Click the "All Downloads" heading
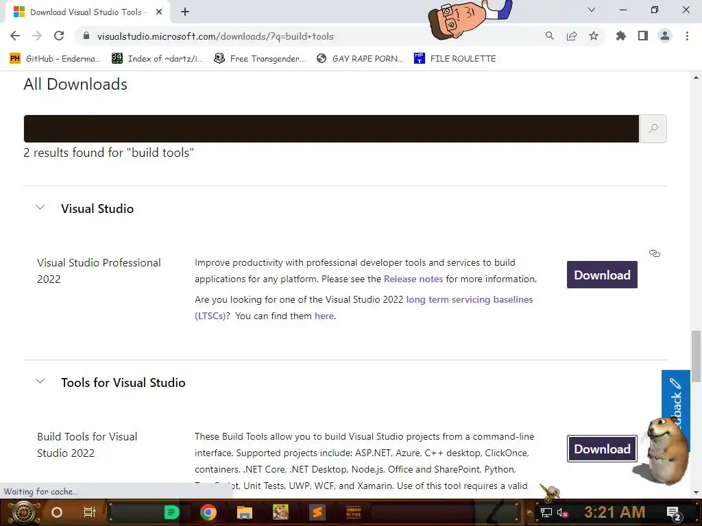Viewport: 702px width, 526px height. tap(75, 84)
